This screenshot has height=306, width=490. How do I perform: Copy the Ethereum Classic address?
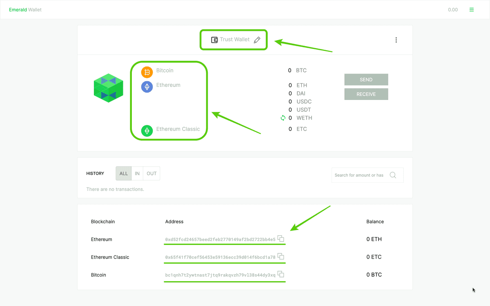[x=281, y=257]
